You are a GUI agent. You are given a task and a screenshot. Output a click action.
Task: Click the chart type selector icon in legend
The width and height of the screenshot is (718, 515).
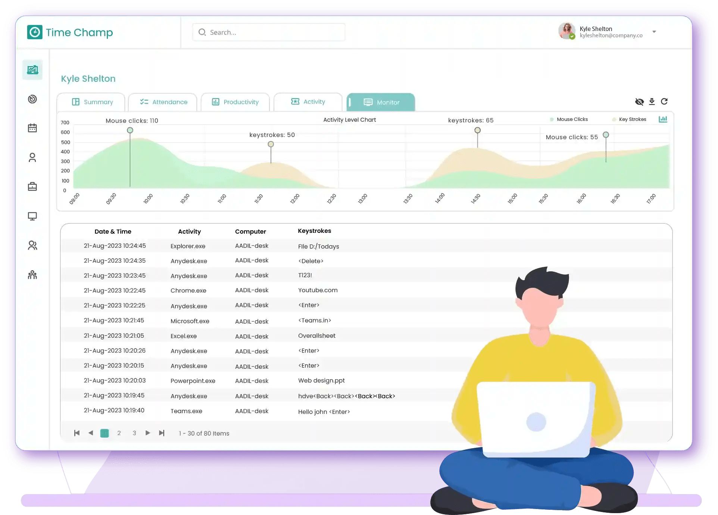(x=663, y=119)
